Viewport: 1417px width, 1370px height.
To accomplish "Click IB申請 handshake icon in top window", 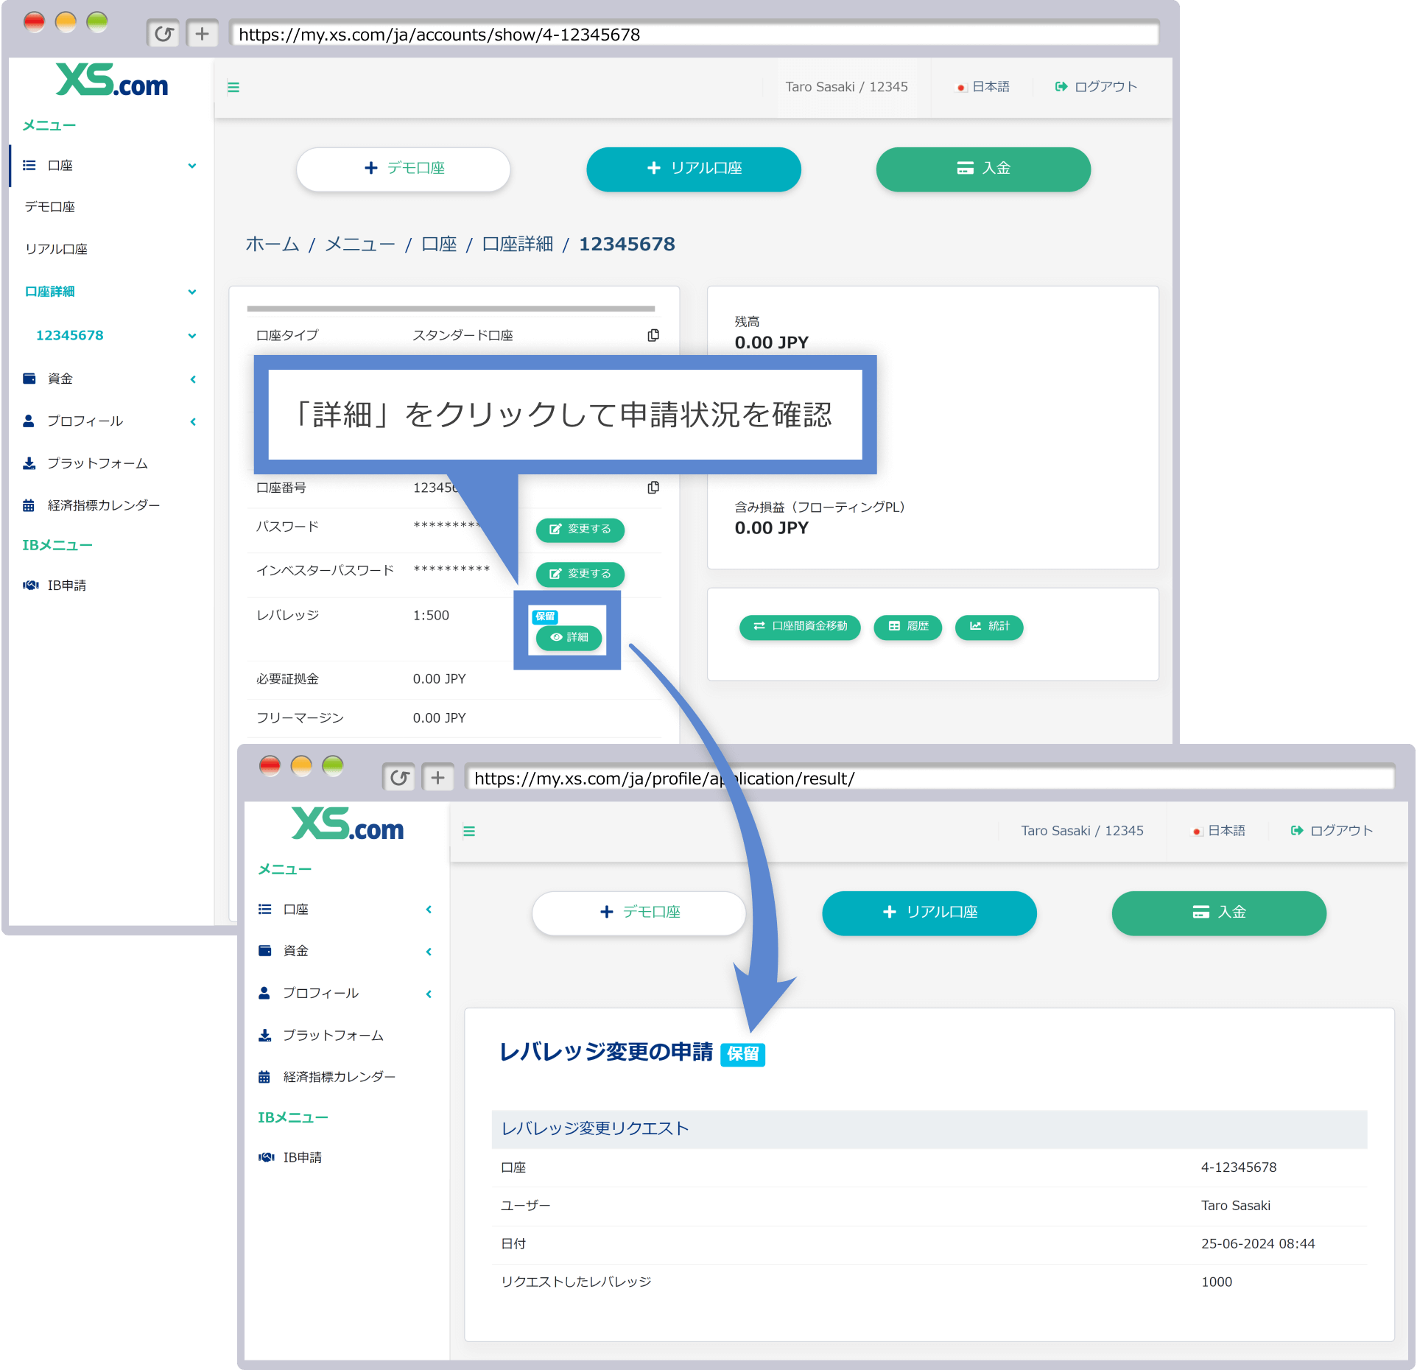I will 31,585.
